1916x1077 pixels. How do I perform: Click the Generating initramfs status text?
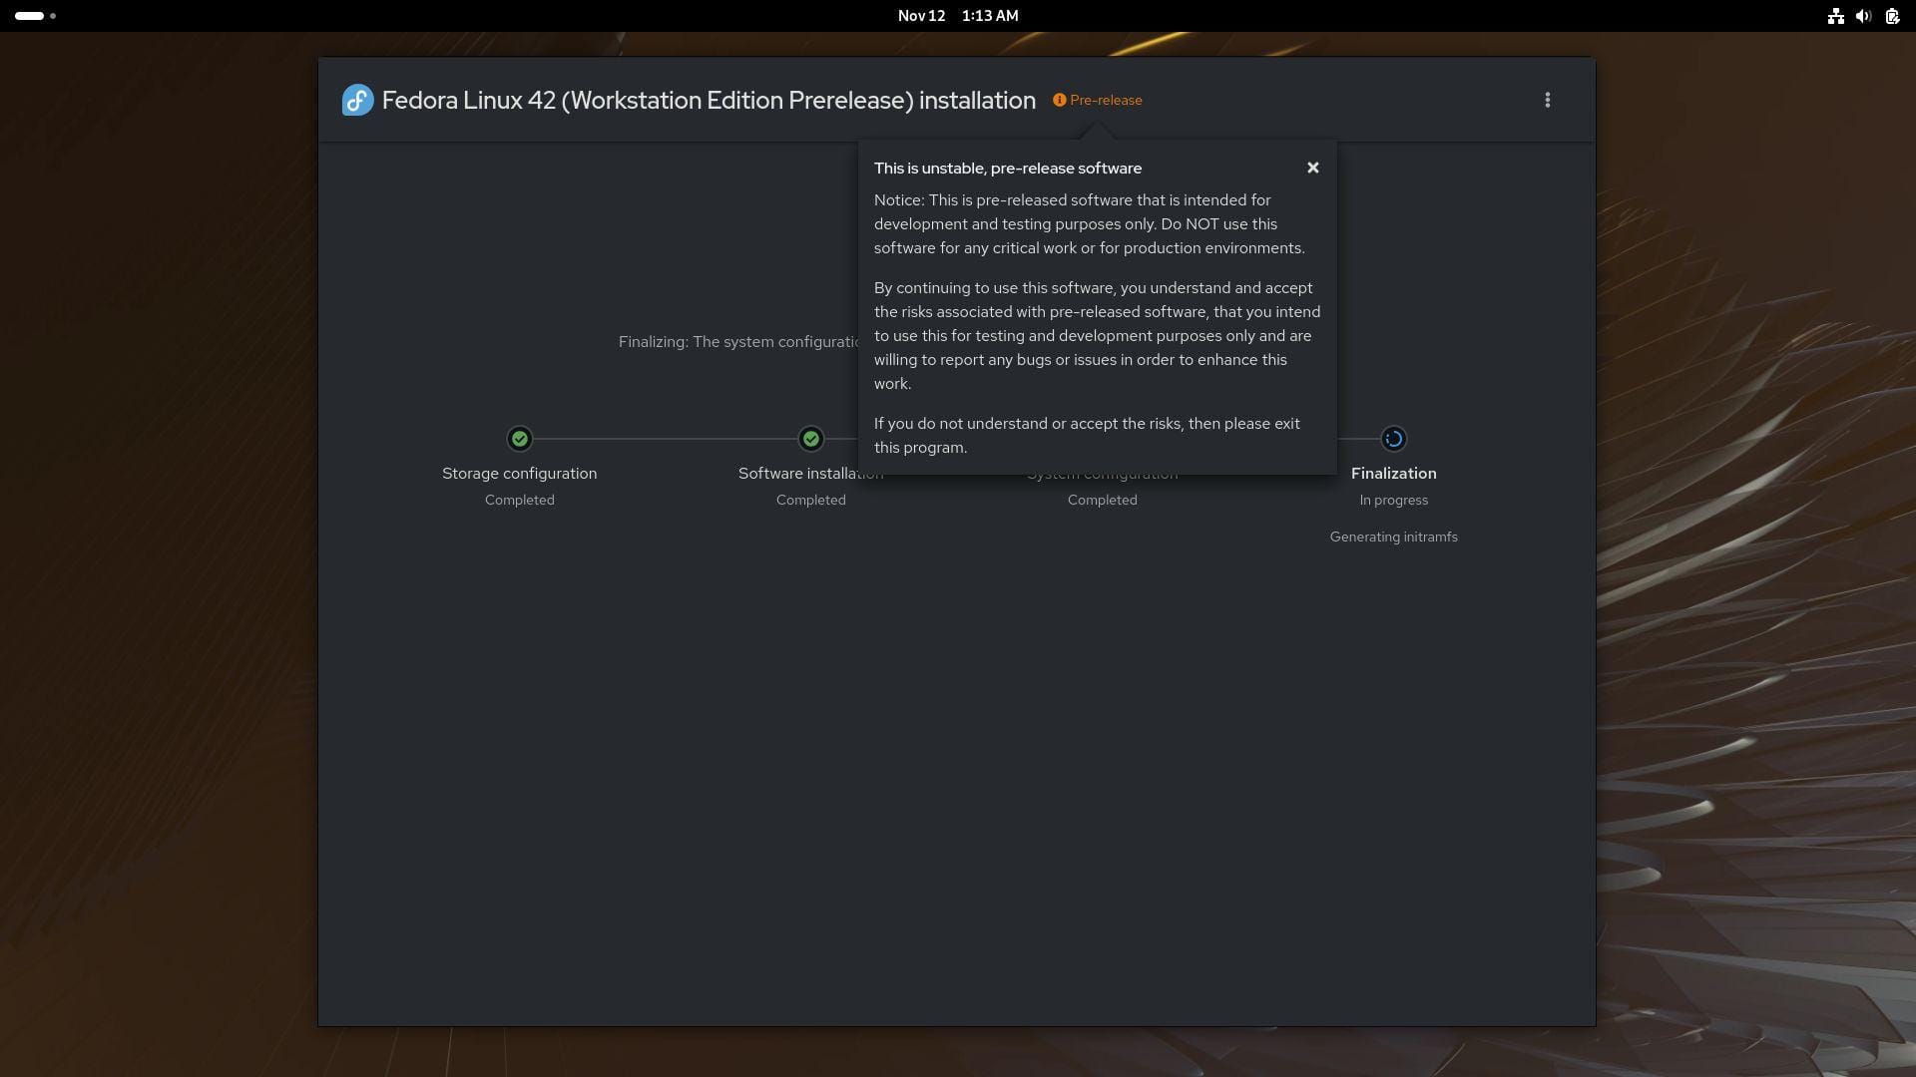click(1393, 537)
